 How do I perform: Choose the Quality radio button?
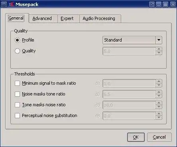pyautogui.click(x=17, y=51)
